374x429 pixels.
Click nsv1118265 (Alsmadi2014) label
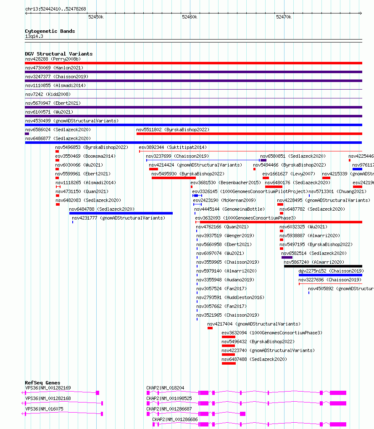[86, 183]
